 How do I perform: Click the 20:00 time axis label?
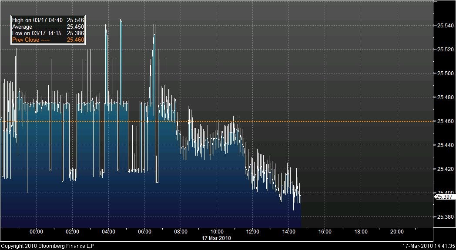click(397, 232)
